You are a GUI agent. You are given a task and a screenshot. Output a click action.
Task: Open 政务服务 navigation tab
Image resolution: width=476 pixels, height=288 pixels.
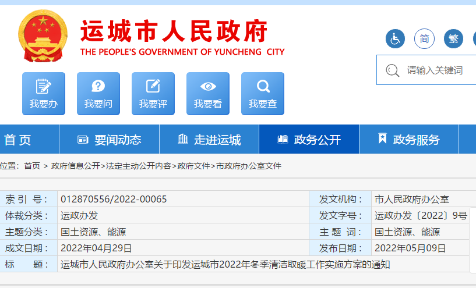tap(409, 140)
